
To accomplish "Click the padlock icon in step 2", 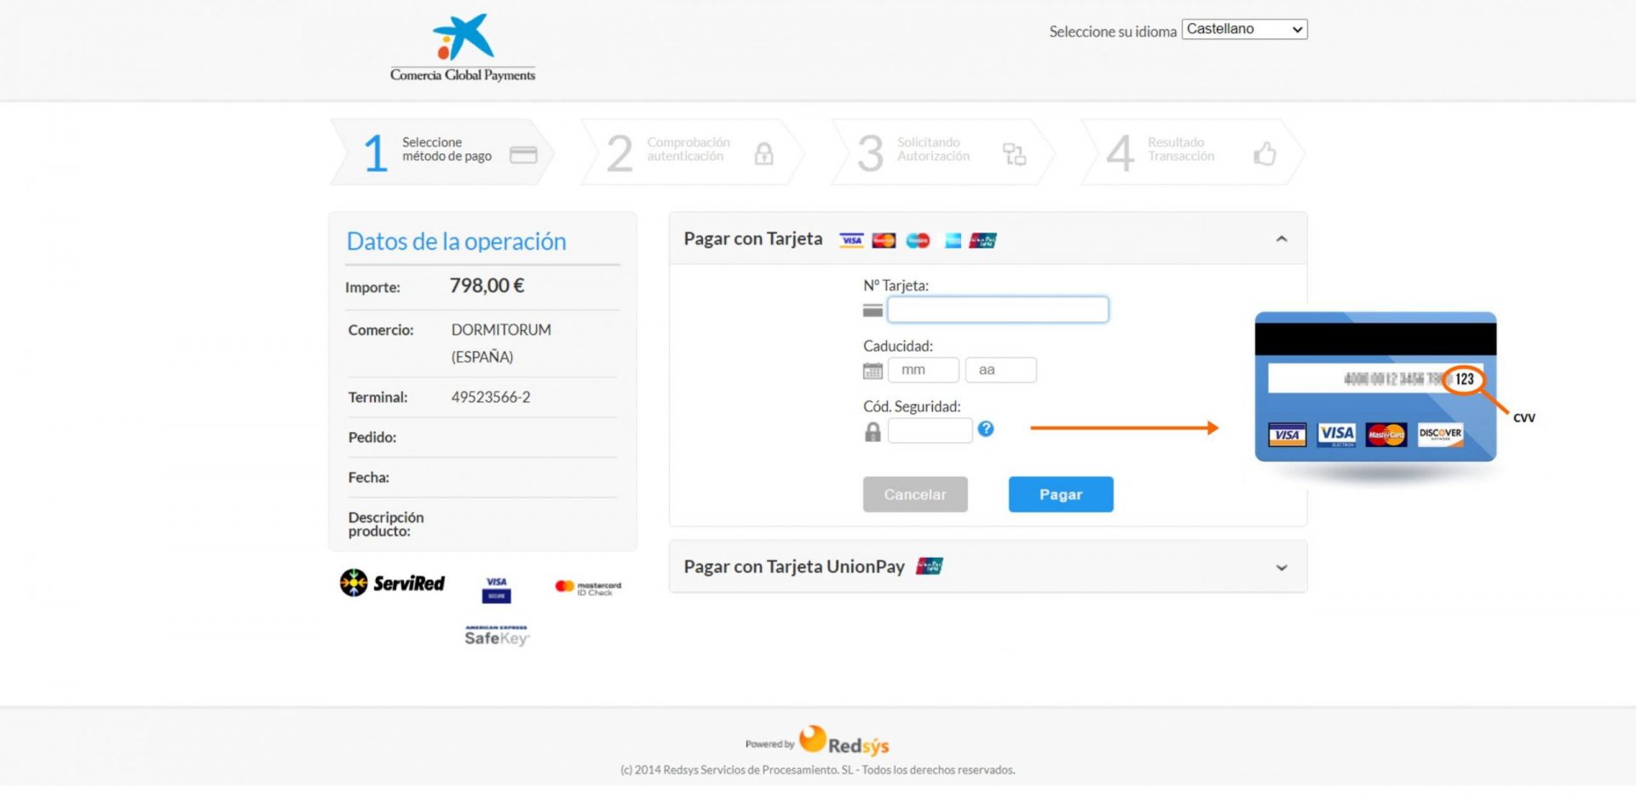I will 764,153.
